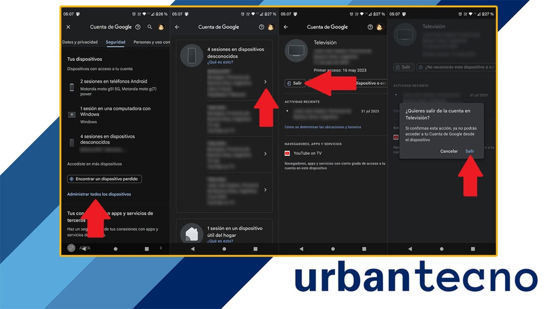Open profile avatar on the Seguridad screen
The width and height of the screenshot is (549, 309).
pos(161,27)
